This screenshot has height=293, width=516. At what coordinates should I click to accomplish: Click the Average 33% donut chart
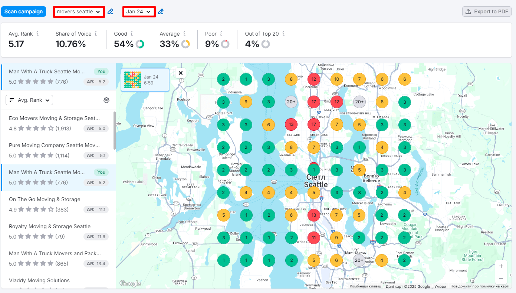point(185,44)
